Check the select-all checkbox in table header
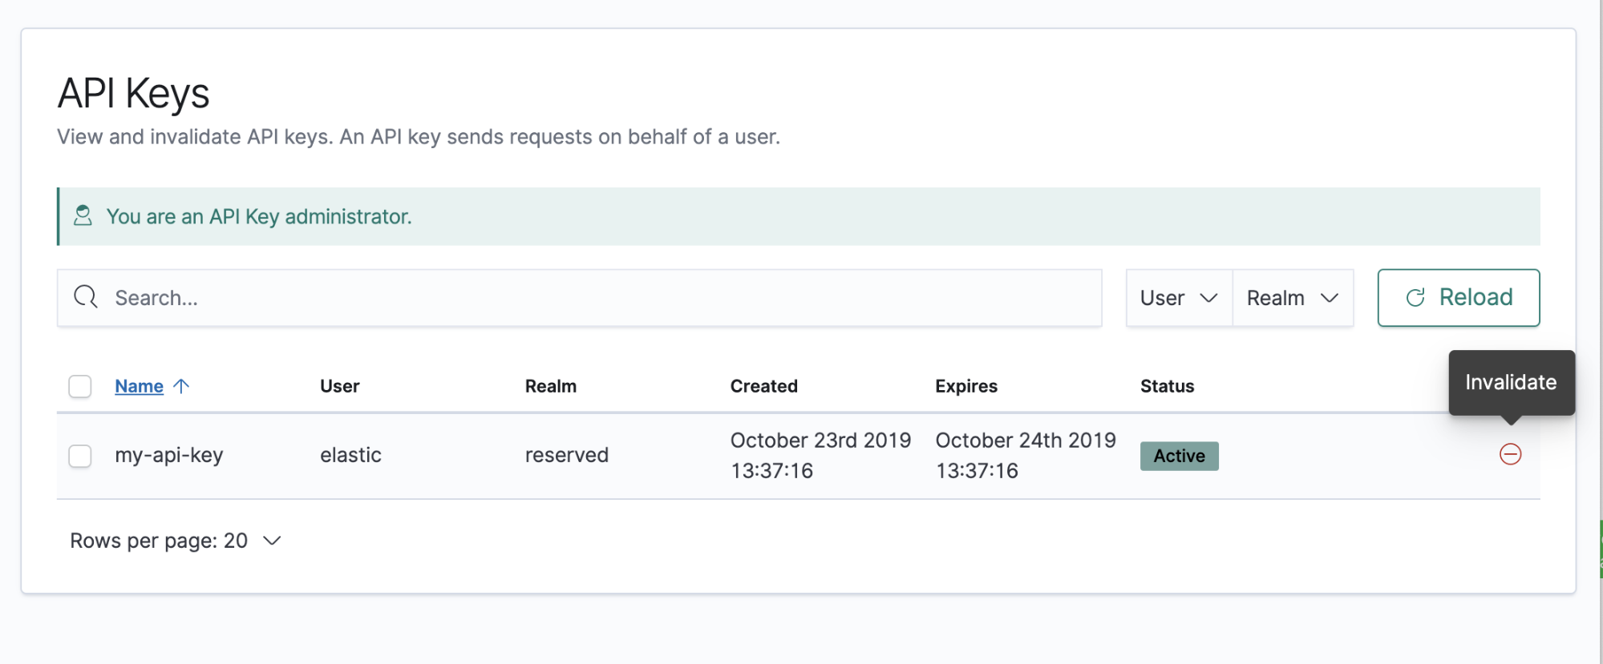 pyautogui.click(x=79, y=386)
